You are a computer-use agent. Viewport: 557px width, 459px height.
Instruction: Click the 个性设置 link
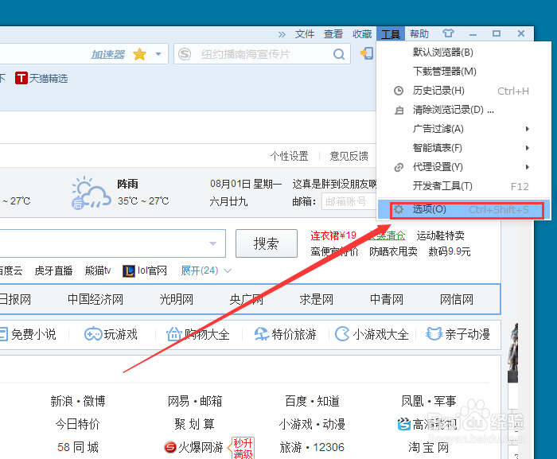click(x=289, y=156)
